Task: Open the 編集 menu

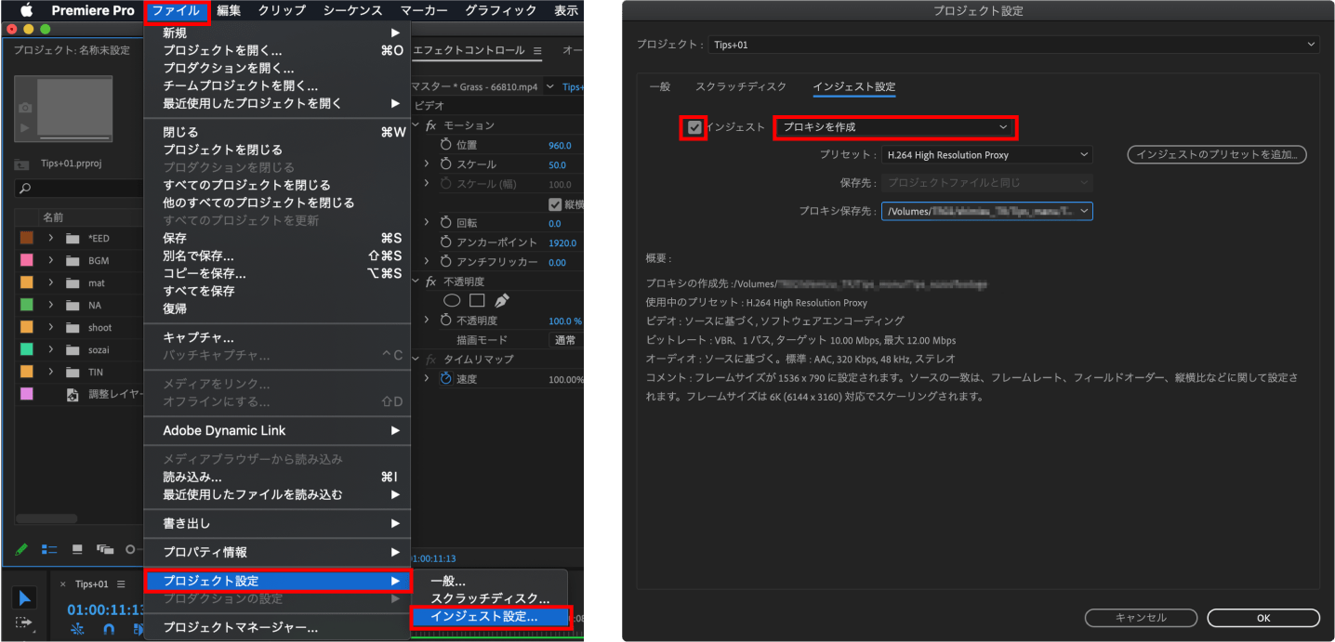Action: click(x=229, y=10)
